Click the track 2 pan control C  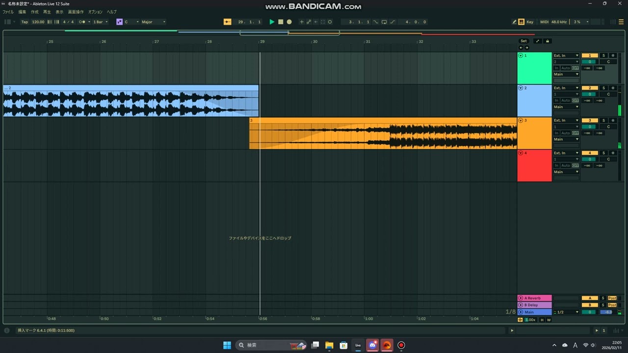(608, 94)
